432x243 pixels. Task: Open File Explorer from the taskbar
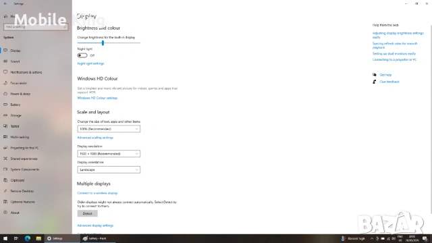point(38,238)
